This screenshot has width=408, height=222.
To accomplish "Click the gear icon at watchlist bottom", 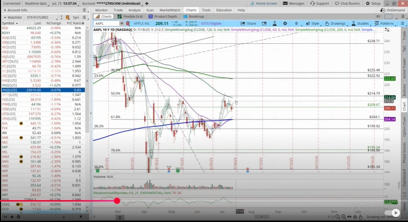I will click(x=19, y=217).
